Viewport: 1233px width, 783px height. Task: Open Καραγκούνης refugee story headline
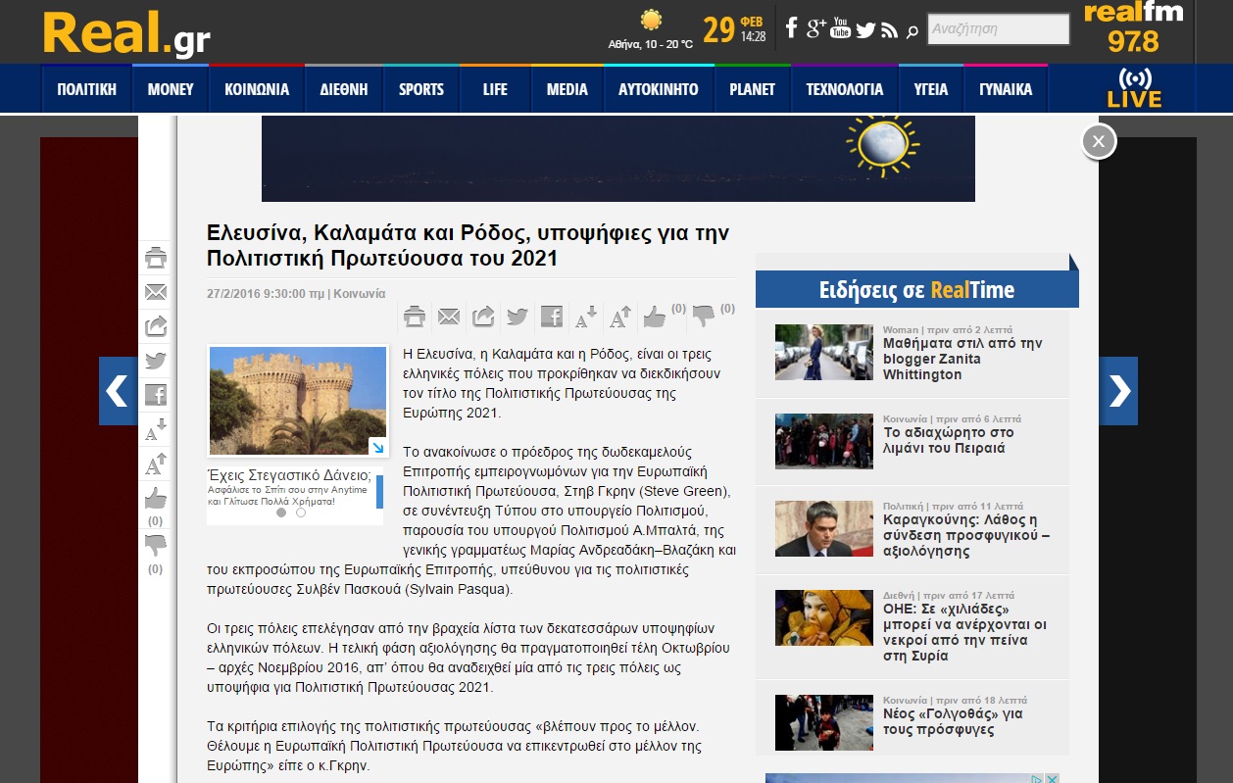966,535
